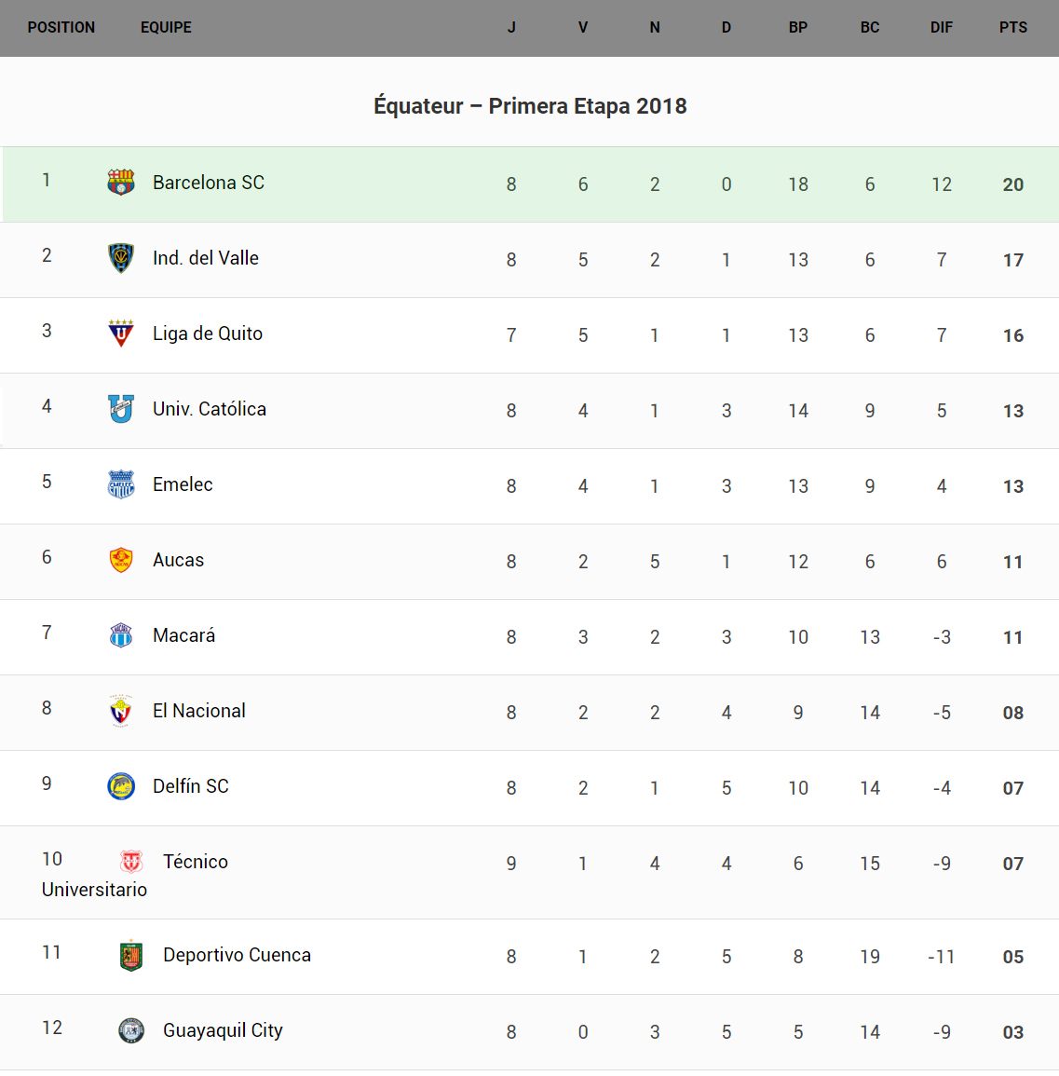This screenshot has width=1059, height=1076.
Task: Click Guayaquil City's points value 03
Action: tap(1012, 1032)
